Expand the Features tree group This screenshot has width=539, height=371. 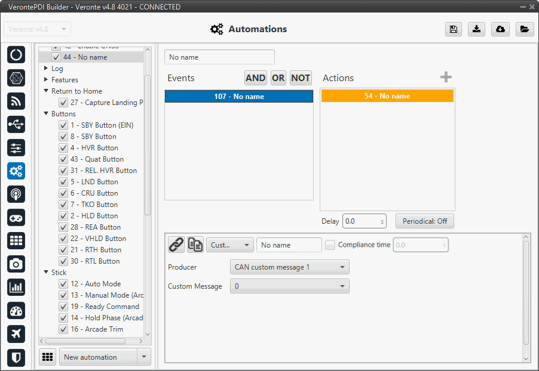(46, 80)
